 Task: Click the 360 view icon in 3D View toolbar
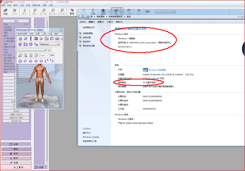(57, 39)
